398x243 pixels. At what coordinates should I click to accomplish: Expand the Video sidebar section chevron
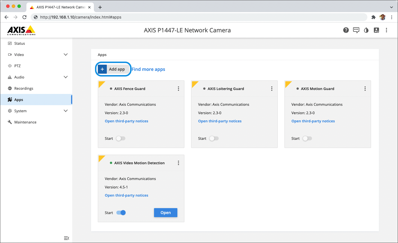pos(66,55)
